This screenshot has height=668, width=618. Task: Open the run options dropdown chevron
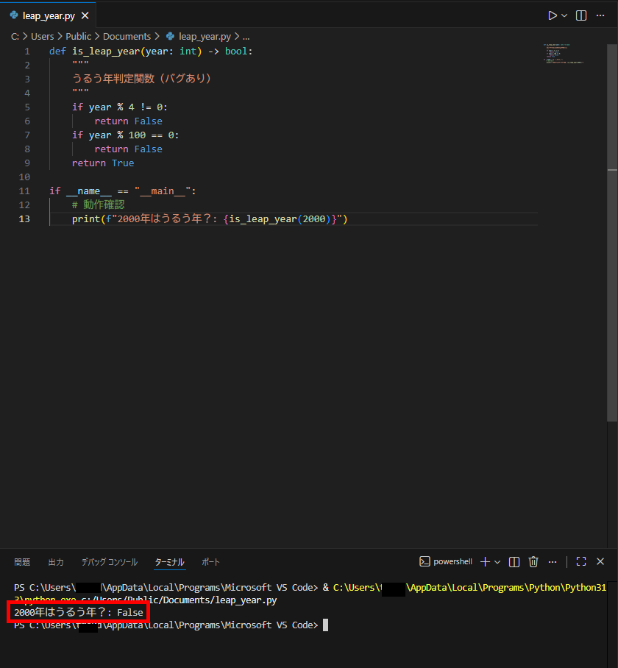[564, 15]
